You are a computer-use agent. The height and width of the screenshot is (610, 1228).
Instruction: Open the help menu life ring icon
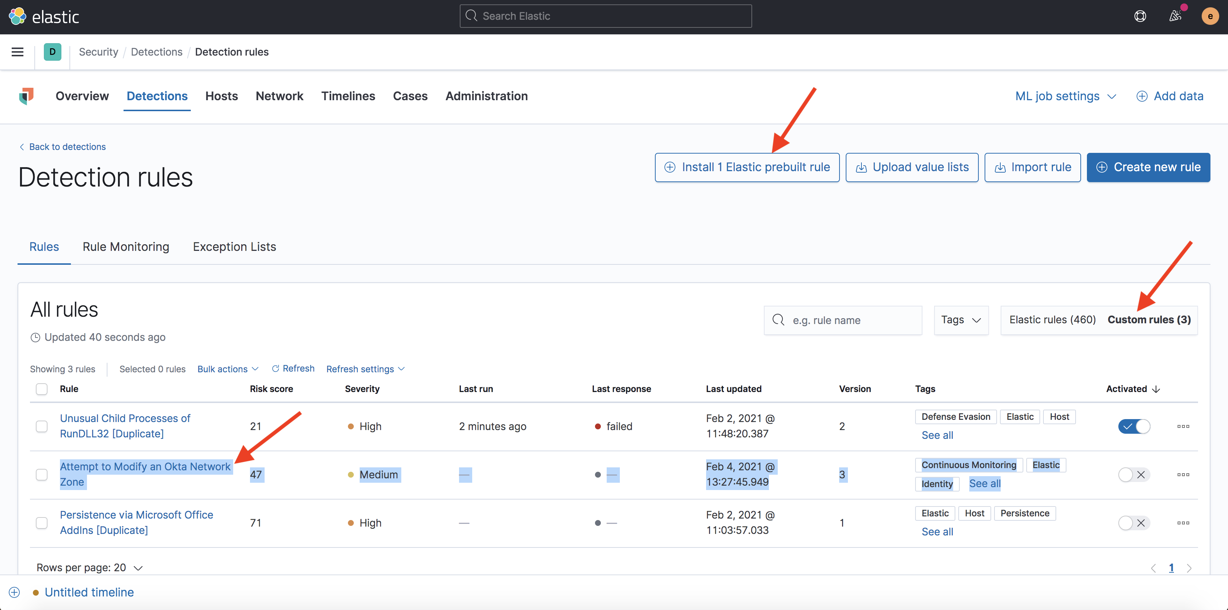1140,16
